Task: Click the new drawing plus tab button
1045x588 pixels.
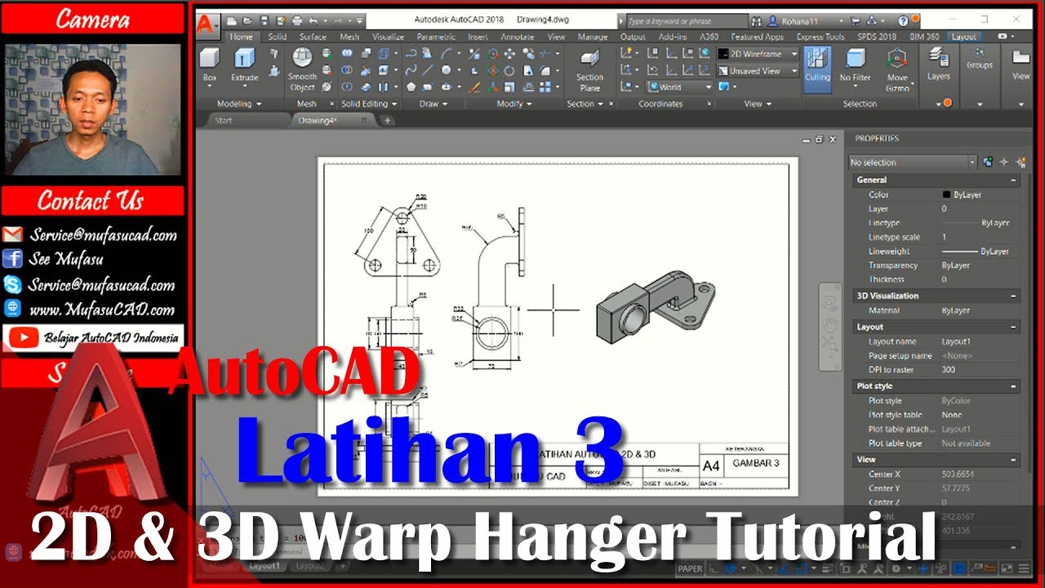Action: point(388,120)
